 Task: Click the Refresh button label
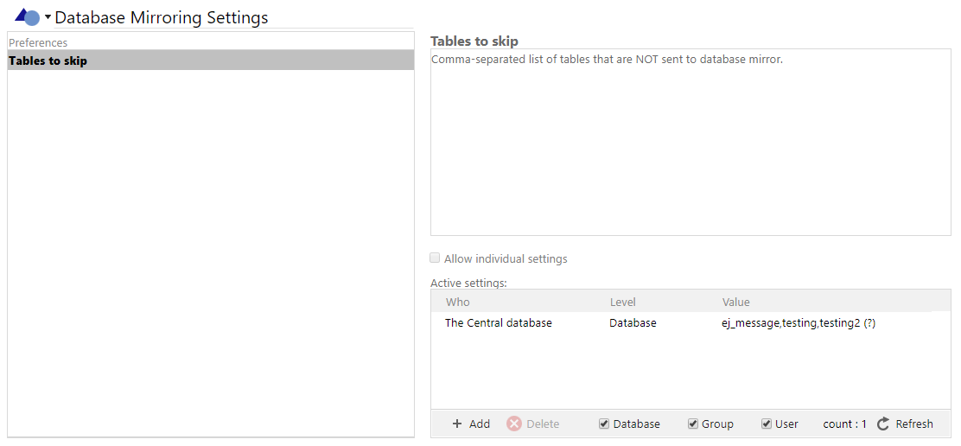click(914, 424)
